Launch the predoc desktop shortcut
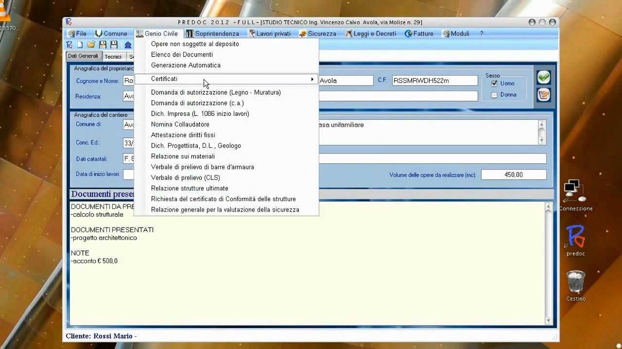 [x=575, y=241]
